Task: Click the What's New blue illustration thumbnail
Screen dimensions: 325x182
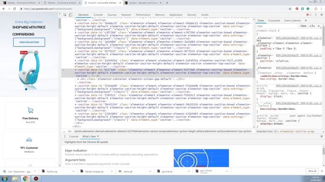Action: (x=201, y=158)
